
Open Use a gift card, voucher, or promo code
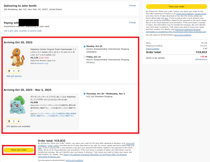tap(23, 31)
